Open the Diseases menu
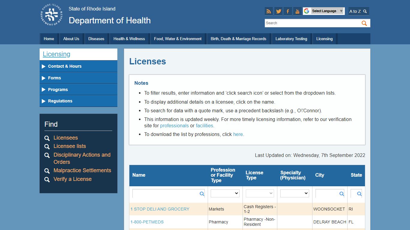The image size is (410, 230). click(x=96, y=39)
